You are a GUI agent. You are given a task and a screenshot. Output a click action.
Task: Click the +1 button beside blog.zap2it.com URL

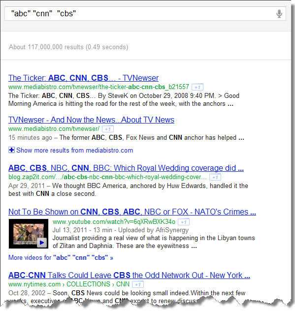click(215, 177)
